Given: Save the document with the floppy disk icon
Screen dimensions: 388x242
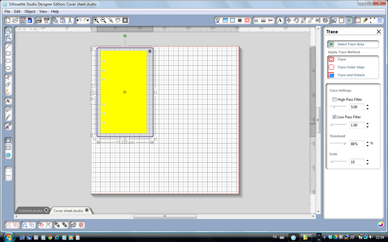Looking at the screenshot, I should tap(23, 20).
